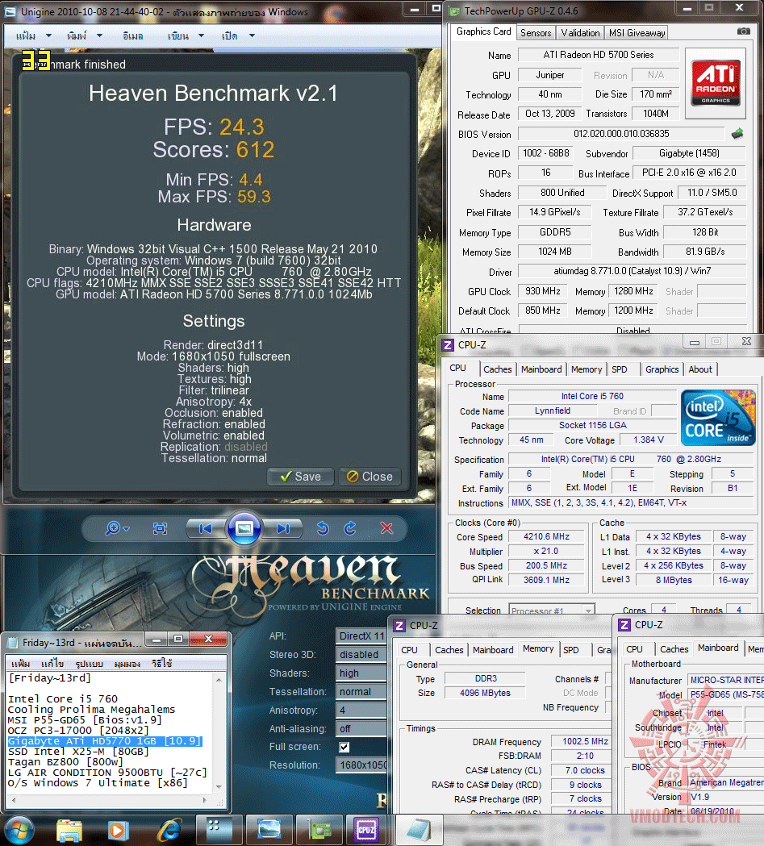Click the highlighted Gigabyte ATi HD5770 line in Notepad

coord(105,741)
